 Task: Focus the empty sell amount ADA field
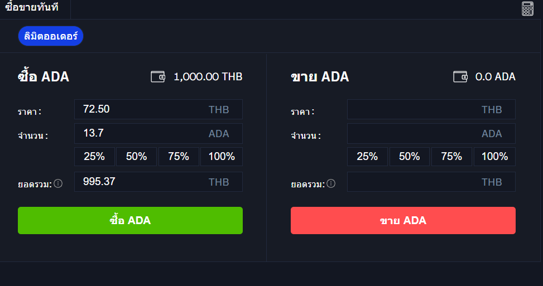pos(431,133)
